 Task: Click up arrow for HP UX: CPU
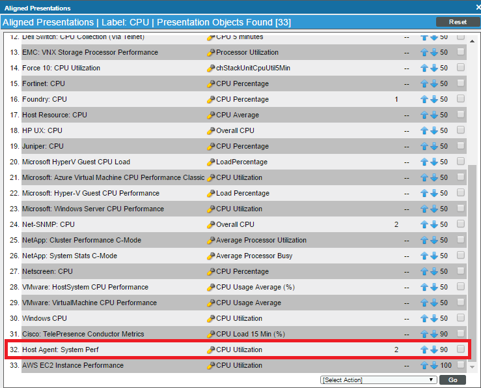point(424,130)
